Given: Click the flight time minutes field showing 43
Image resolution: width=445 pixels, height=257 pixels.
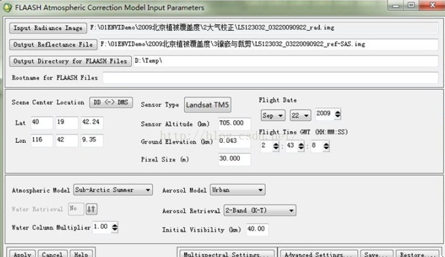Looking at the screenshot, I should (x=292, y=146).
